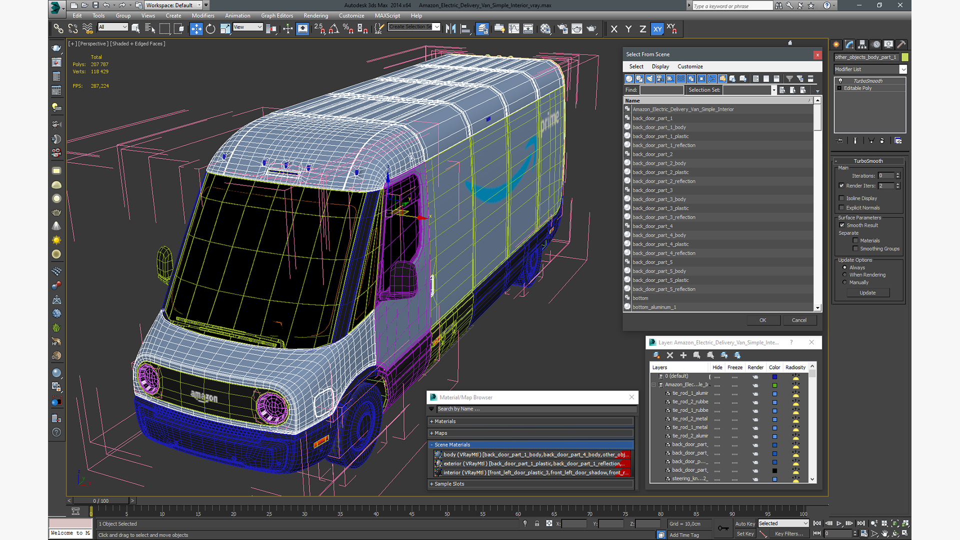Toggle the XY plane constraint
960x540 pixels.
(x=657, y=29)
